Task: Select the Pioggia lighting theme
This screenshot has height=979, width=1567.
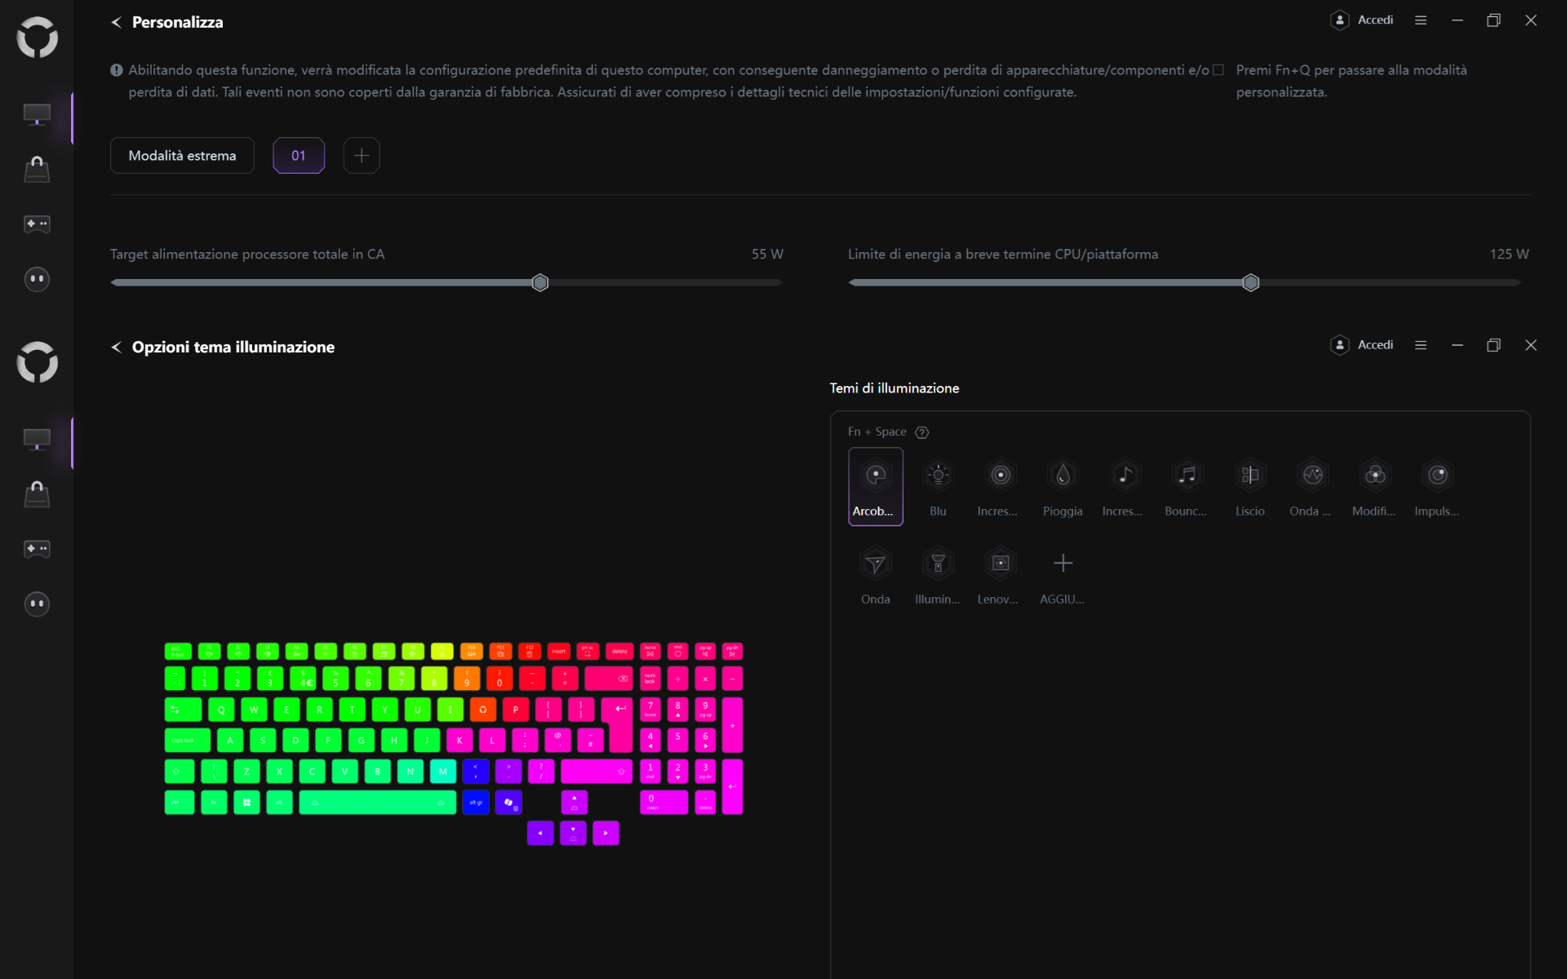Action: [x=1062, y=486]
